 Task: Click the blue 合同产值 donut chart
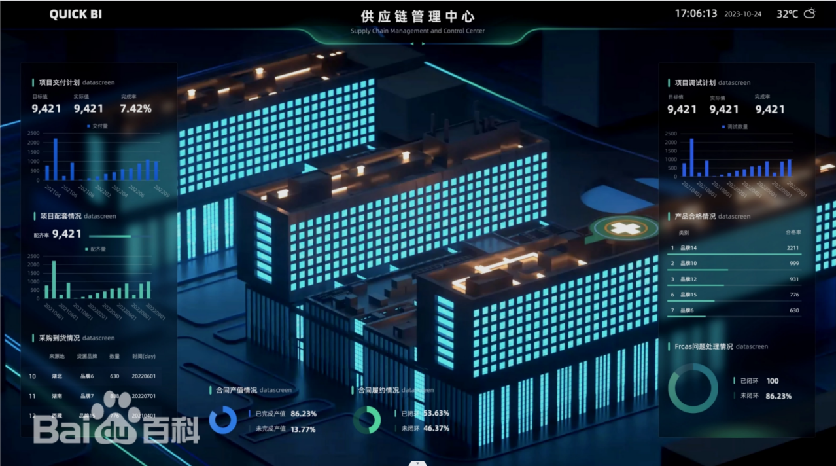(x=223, y=420)
